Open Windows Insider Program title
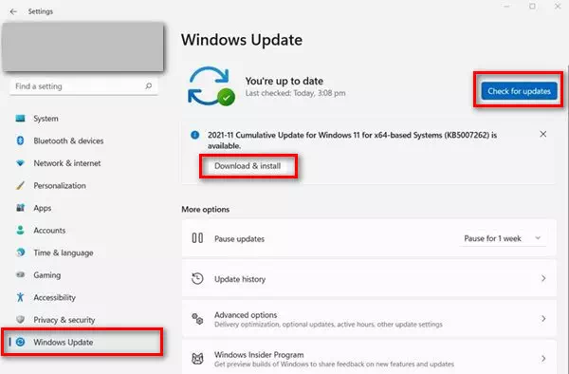 tap(259, 355)
